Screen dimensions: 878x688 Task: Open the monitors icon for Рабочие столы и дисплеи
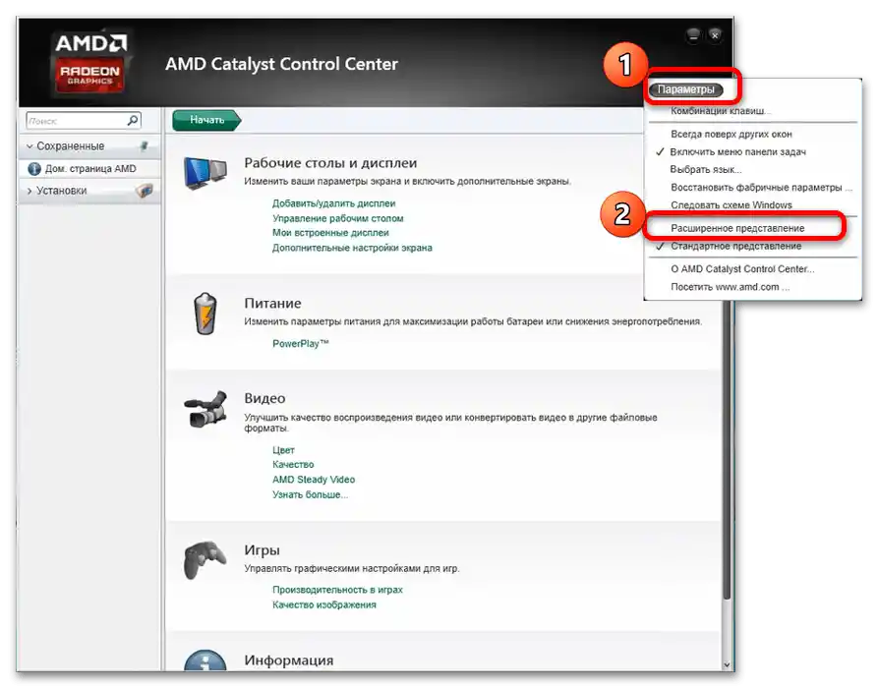point(205,173)
